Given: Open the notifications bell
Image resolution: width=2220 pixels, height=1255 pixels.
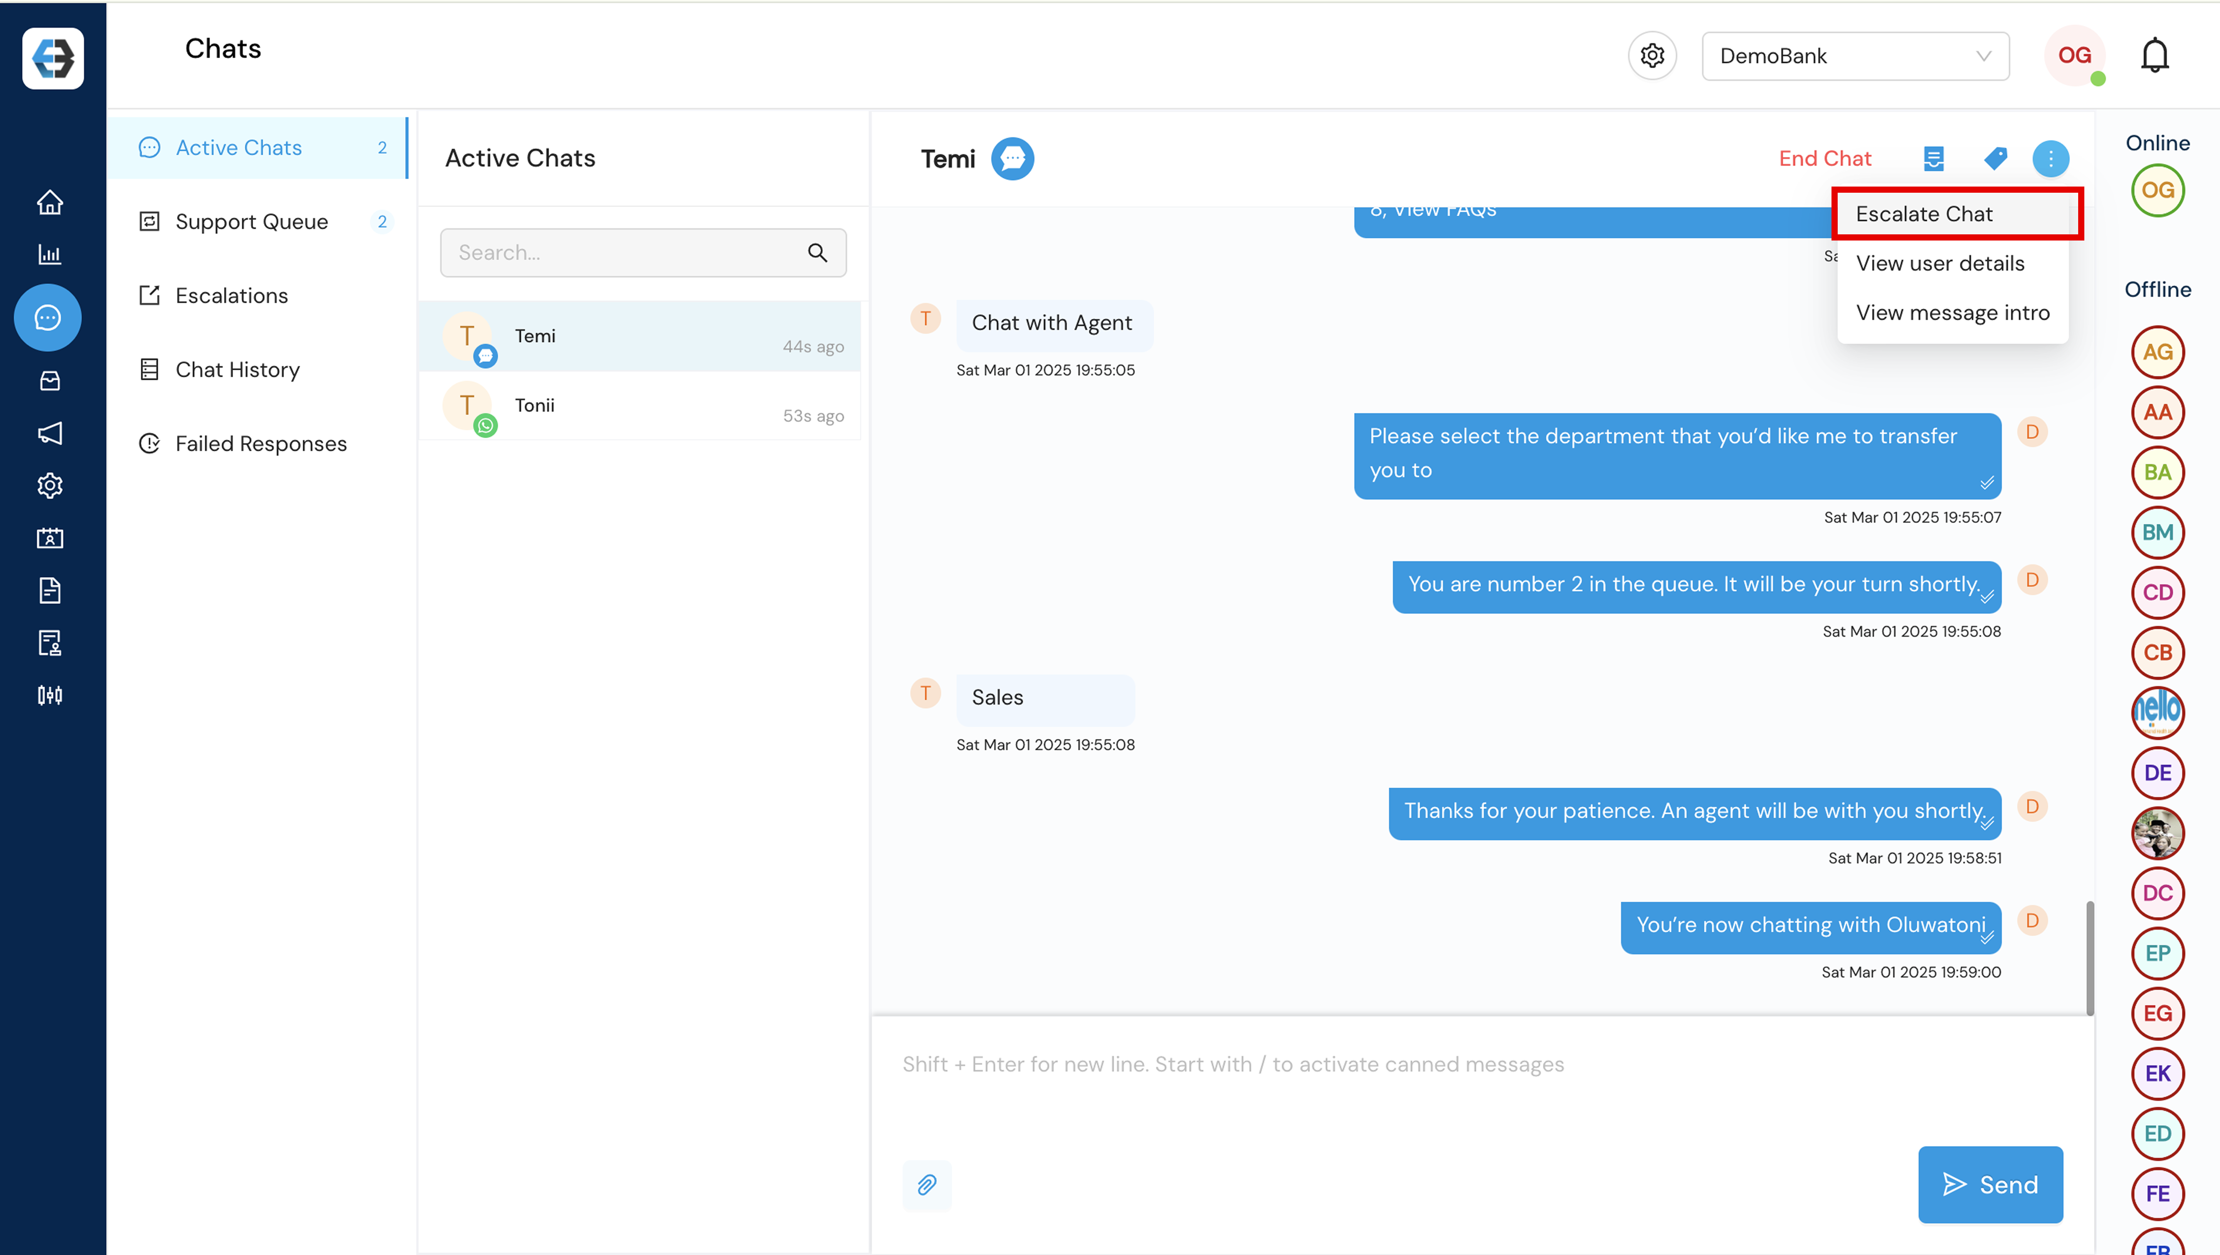Looking at the screenshot, I should click(2154, 56).
